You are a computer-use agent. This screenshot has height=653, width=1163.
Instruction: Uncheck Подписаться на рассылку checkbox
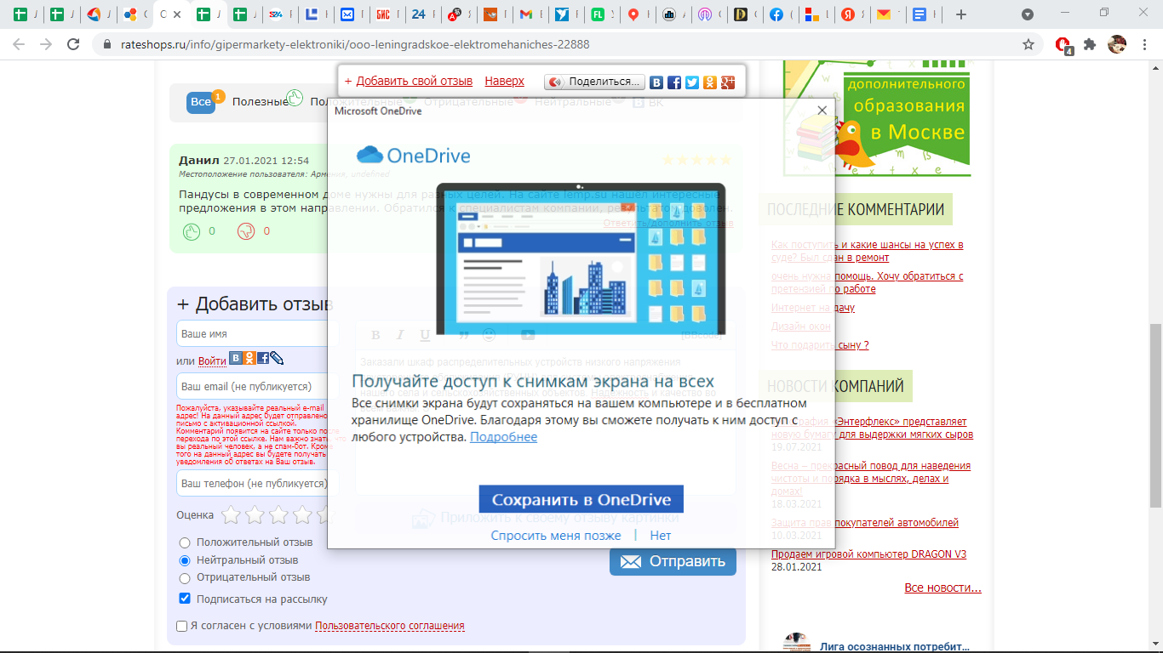[x=185, y=599]
